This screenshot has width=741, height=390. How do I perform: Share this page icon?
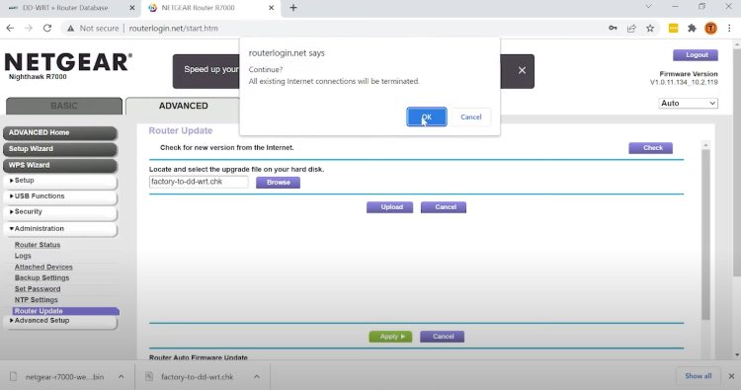(x=631, y=29)
